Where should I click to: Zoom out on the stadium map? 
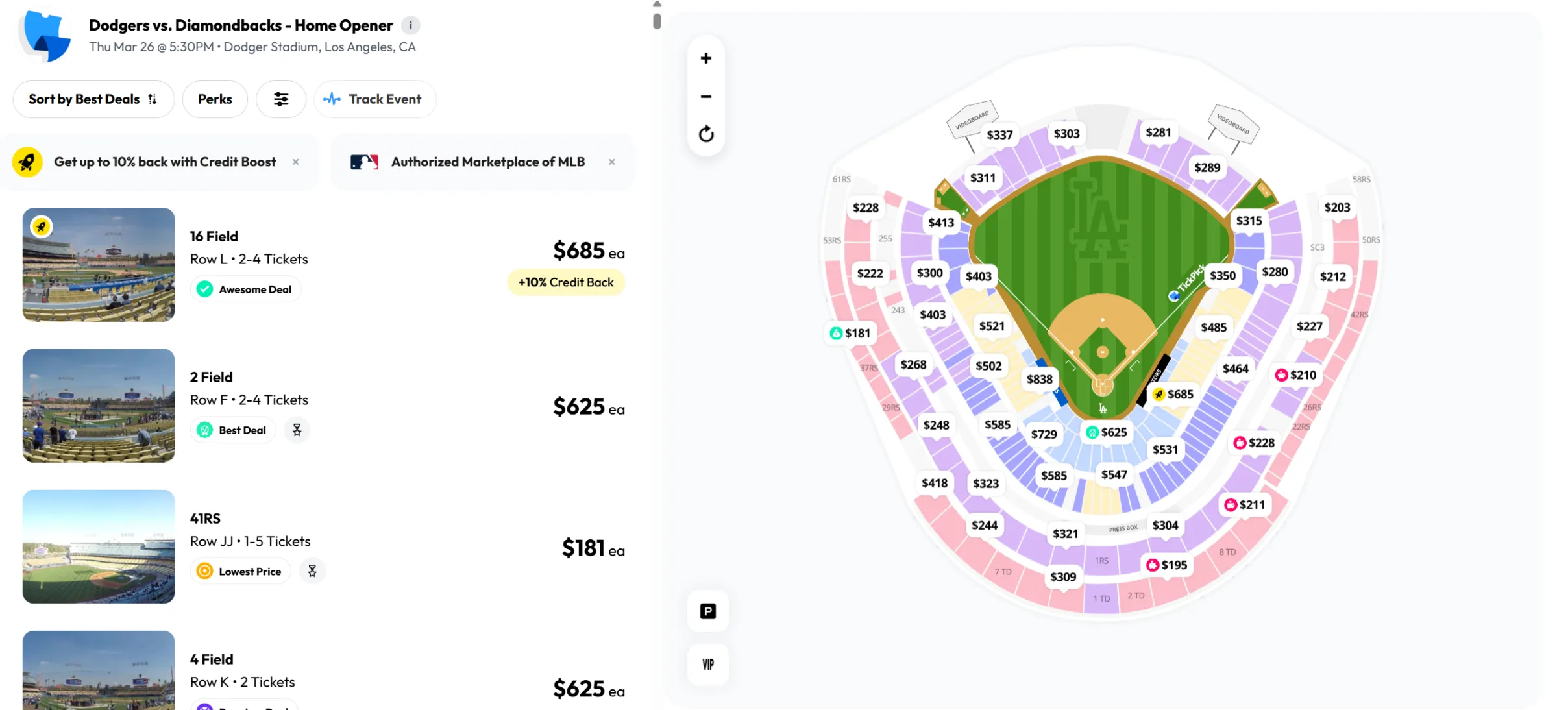705,96
